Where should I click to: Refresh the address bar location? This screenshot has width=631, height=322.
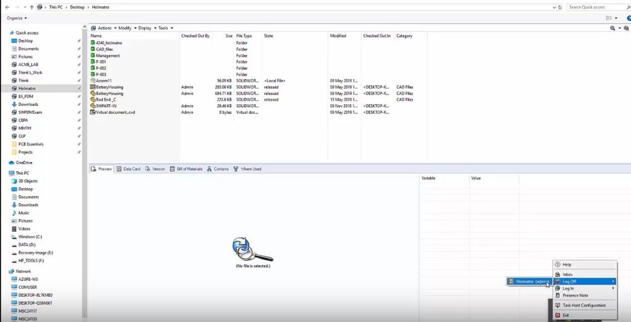click(560, 7)
